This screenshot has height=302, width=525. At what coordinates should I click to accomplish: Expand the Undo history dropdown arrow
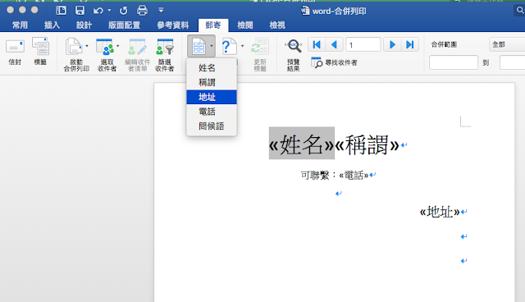[109, 11]
